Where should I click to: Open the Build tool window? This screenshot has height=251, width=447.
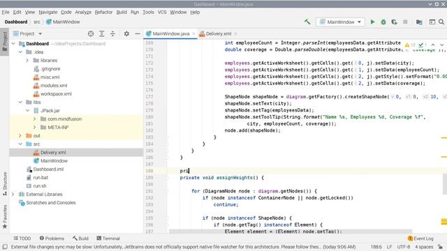tap(81, 238)
